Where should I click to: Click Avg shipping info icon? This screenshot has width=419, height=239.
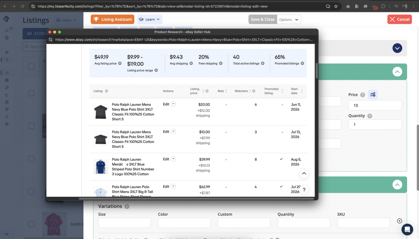coord(191,63)
